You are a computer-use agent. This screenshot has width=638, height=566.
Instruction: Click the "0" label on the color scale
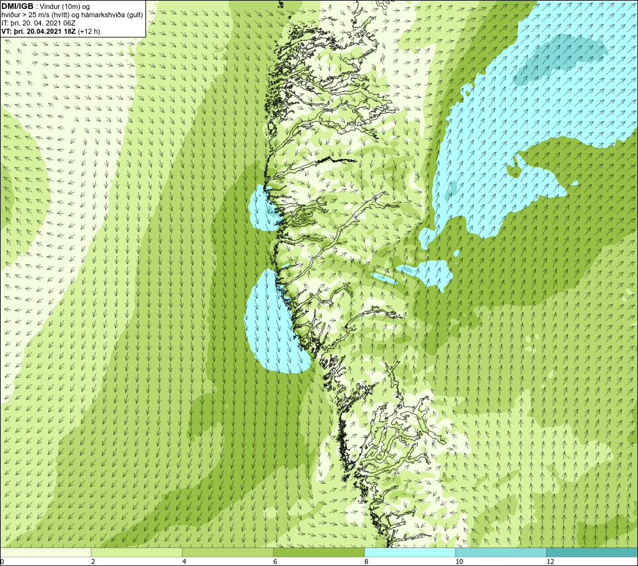(x=2, y=562)
